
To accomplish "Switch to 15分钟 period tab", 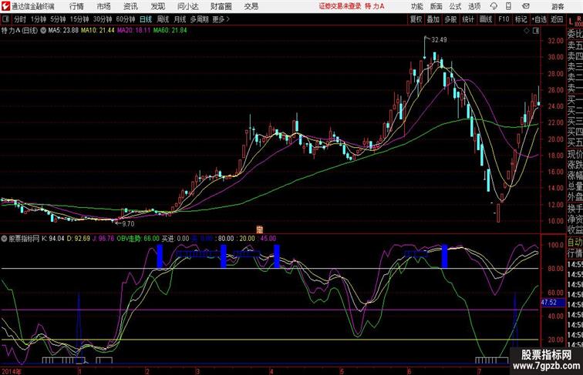I will pyautogui.click(x=79, y=19).
